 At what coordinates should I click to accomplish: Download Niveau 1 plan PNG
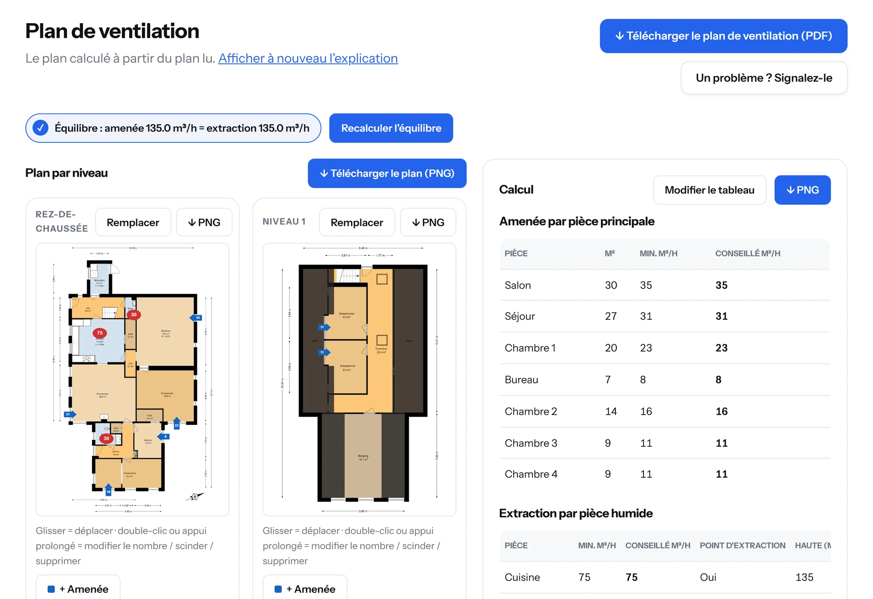pyautogui.click(x=428, y=222)
